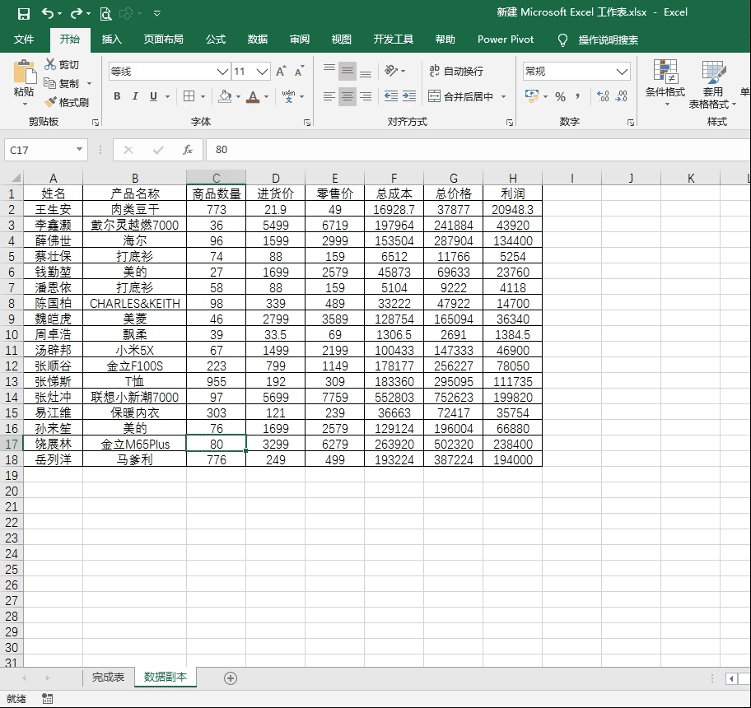Apply fill color with paint bucket
This screenshot has width=751, height=708.
[x=225, y=96]
